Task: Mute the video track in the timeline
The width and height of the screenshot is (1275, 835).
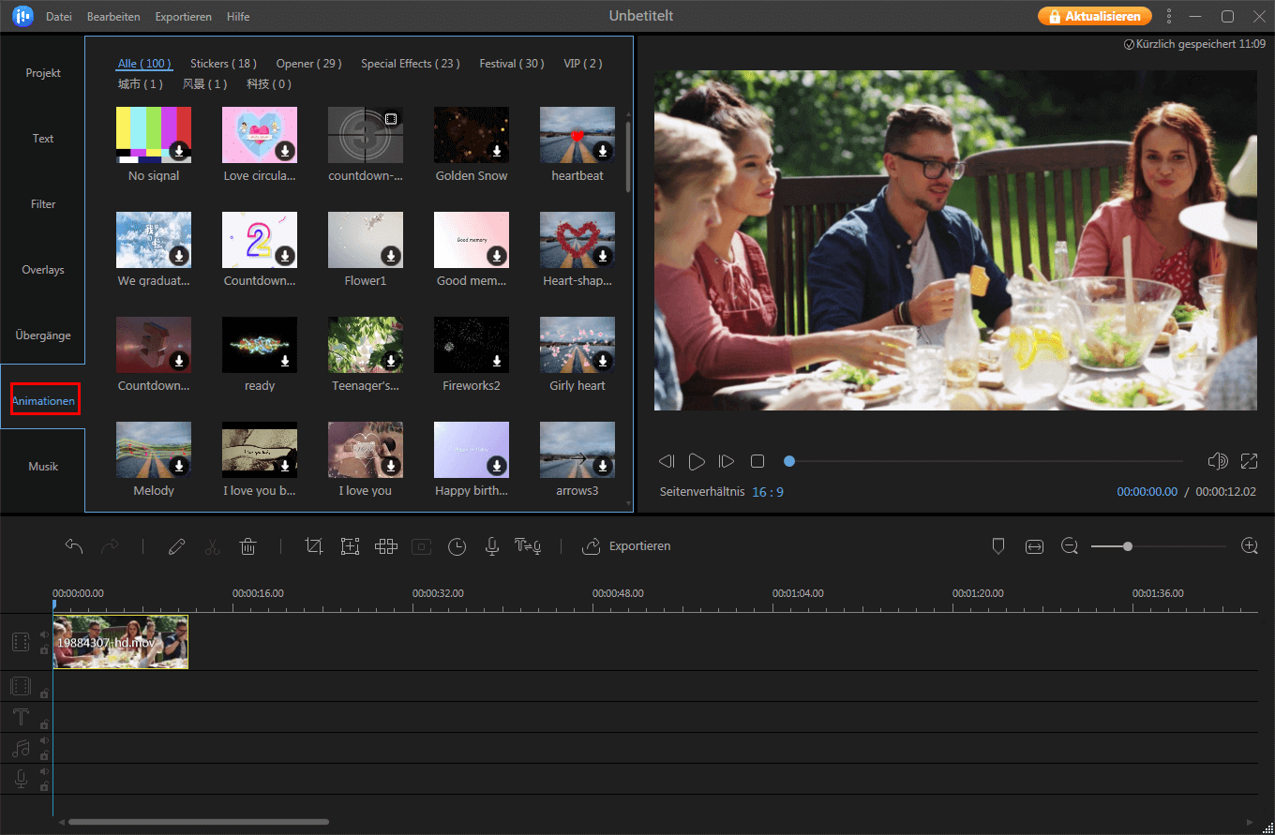Action: coord(44,634)
